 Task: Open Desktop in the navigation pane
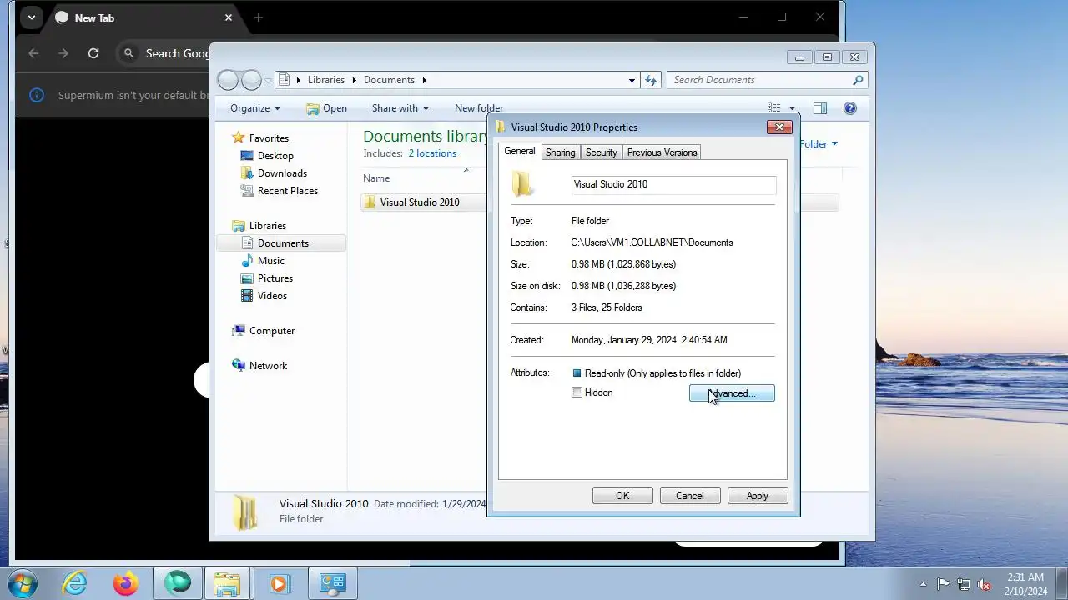click(x=275, y=156)
